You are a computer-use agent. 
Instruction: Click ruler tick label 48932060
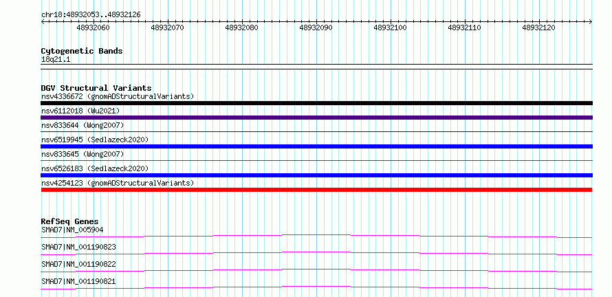pyautogui.click(x=94, y=27)
